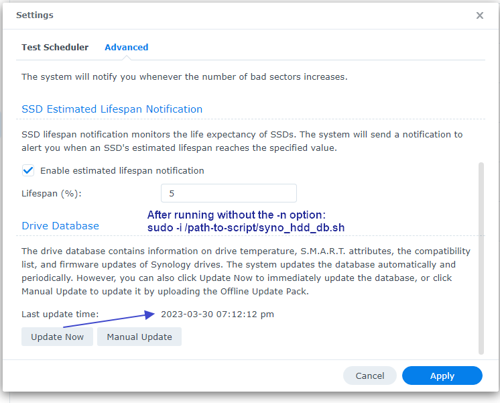Click the syno_hdd_db.sh command annotation text

point(246,228)
